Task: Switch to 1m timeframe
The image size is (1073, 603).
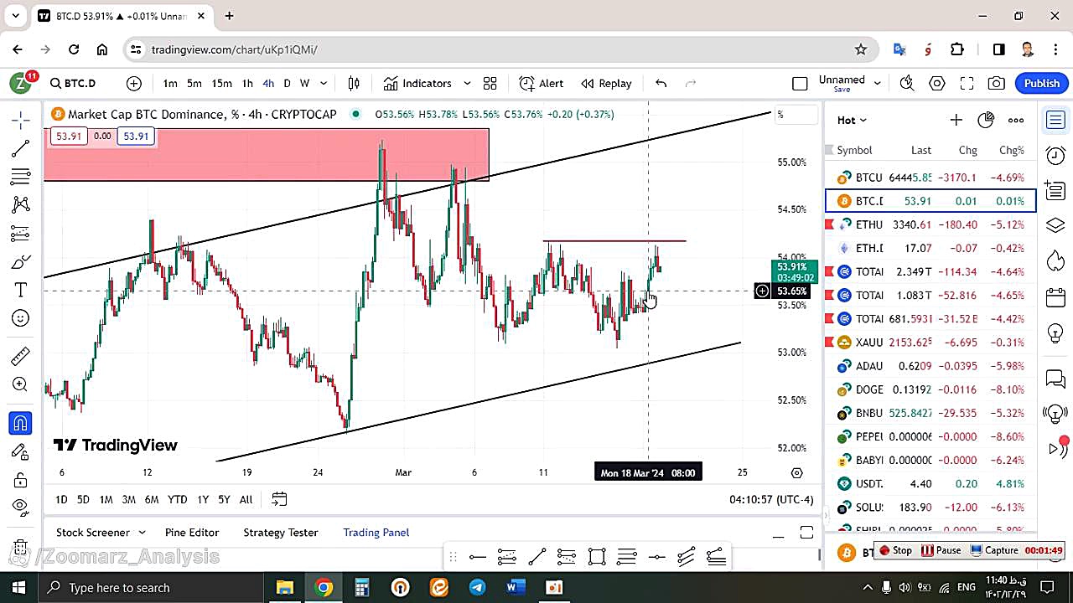Action: click(170, 83)
